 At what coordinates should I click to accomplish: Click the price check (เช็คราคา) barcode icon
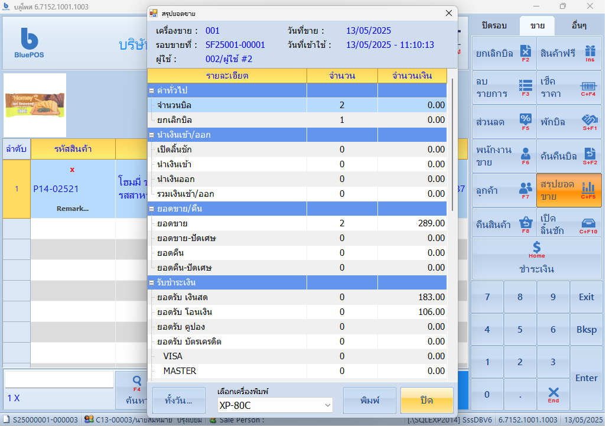[x=588, y=87]
